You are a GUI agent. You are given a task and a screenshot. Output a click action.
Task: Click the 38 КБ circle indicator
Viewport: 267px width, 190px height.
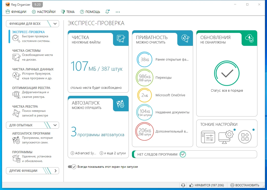point(144,60)
